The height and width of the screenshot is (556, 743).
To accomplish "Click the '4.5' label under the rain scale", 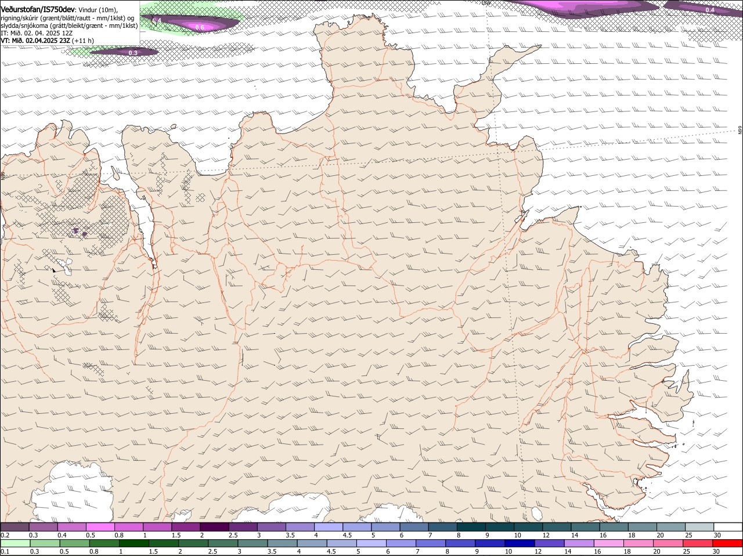I will click(331, 552).
